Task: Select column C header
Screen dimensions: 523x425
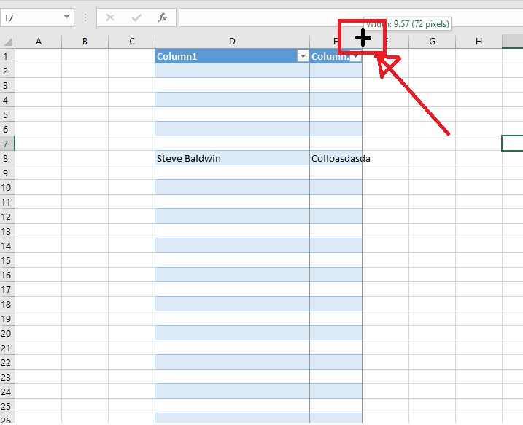Action: click(132, 42)
